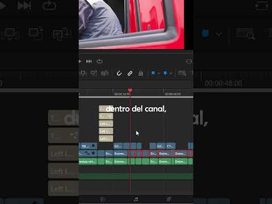Viewport: 272px width, 204px height.
Task: Open the flag color dropdown arrow
Action: point(159,73)
